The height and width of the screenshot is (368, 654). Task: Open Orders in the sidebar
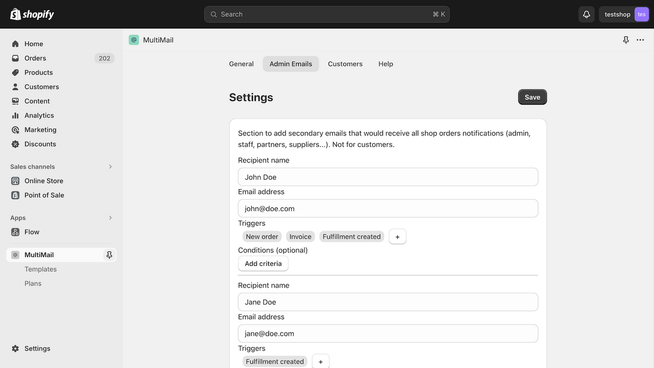pyautogui.click(x=61, y=58)
